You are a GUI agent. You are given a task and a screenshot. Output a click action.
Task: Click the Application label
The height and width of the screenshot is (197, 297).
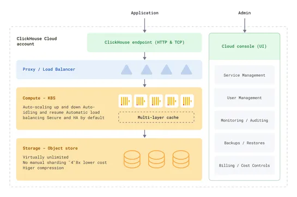[x=145, y=13]
